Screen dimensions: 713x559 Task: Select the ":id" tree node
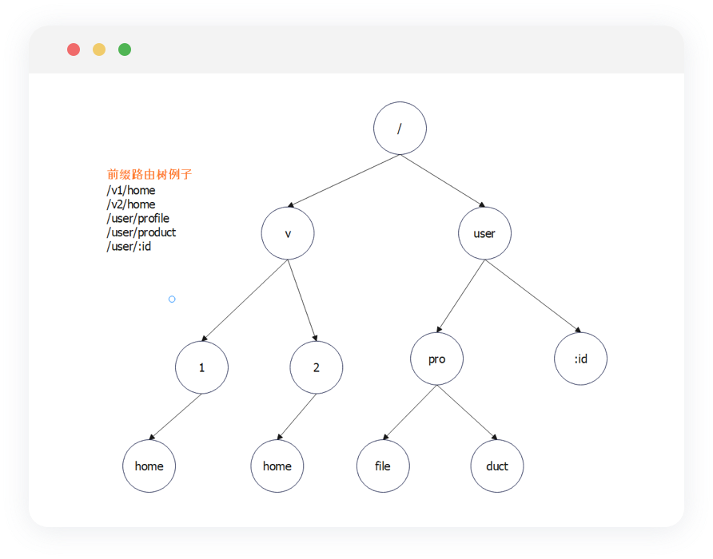point(580,359)
